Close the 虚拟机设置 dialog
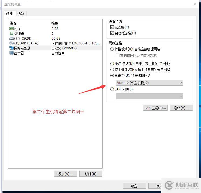Screen dimensions: 201x193 (195, 4)
